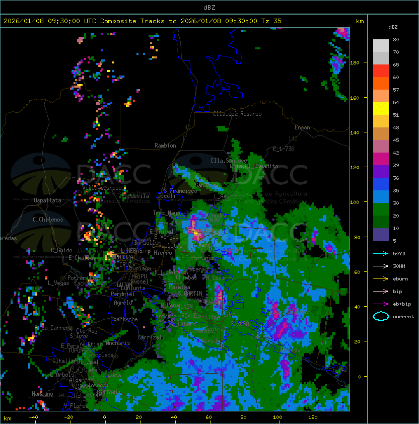This screenshot has height=424, width=419.
Task: Click the magenta eb+bip arrow in legend
Action: coord(381,304)
